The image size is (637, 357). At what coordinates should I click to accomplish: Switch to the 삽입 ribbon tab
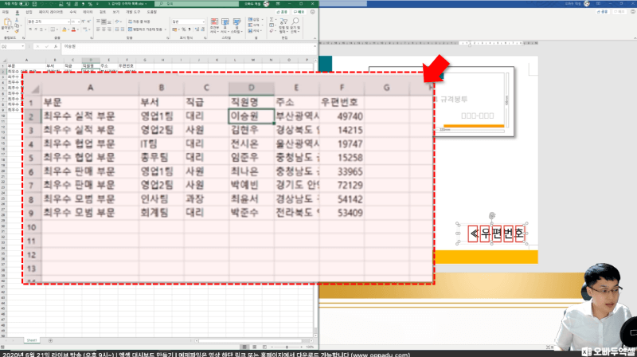point(29,12)
